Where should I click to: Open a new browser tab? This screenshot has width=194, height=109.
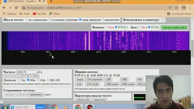tap(51, 1)
